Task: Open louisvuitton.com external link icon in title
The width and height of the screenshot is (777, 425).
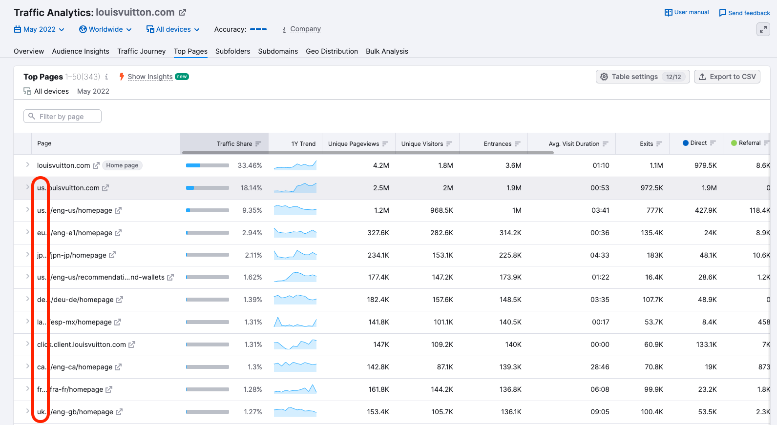Action: (x=183, y=12)
